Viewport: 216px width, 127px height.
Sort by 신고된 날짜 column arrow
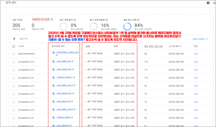pos(181,46)
